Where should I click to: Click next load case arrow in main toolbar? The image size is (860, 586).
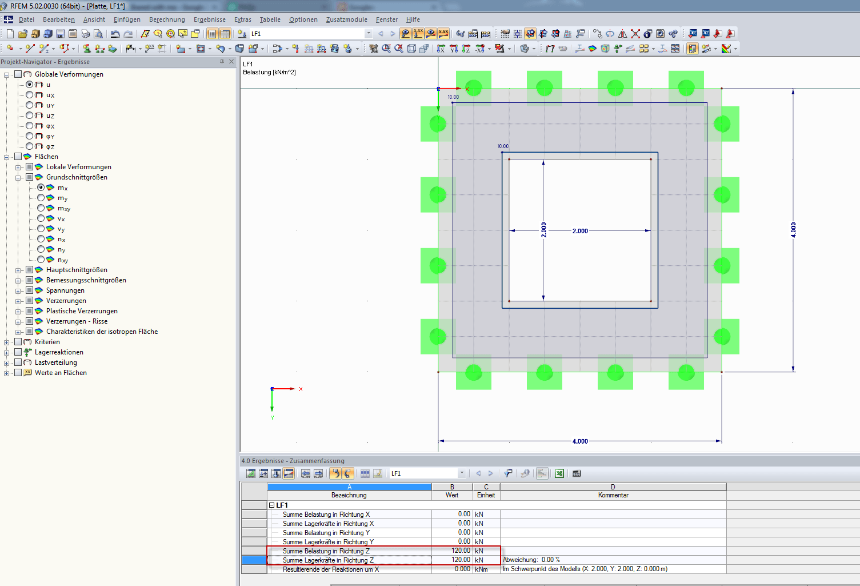[x=393, y=34]
